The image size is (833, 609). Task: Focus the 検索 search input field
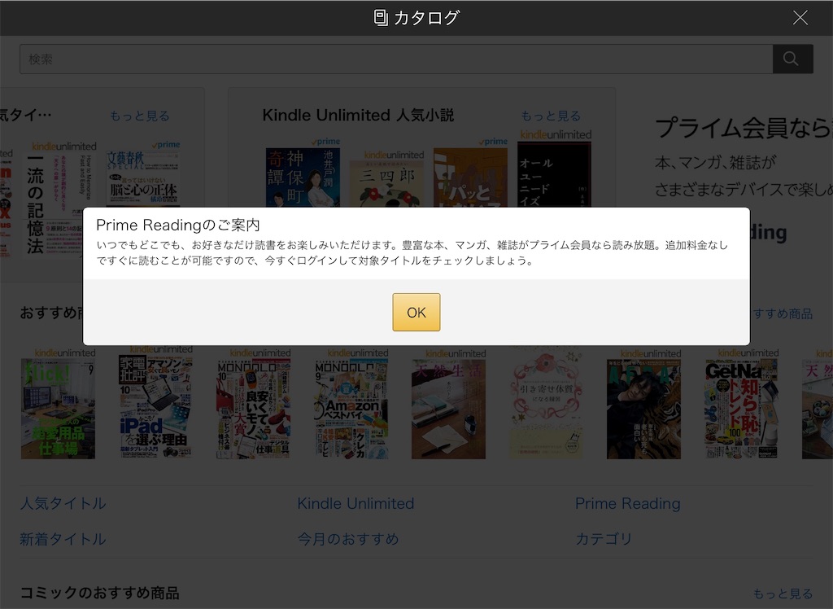point(396,59)
